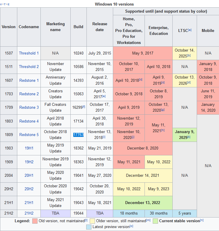The width and height of the screenshot is (219, 231).
Task: Click build number 15063
Action: (78, 94)
